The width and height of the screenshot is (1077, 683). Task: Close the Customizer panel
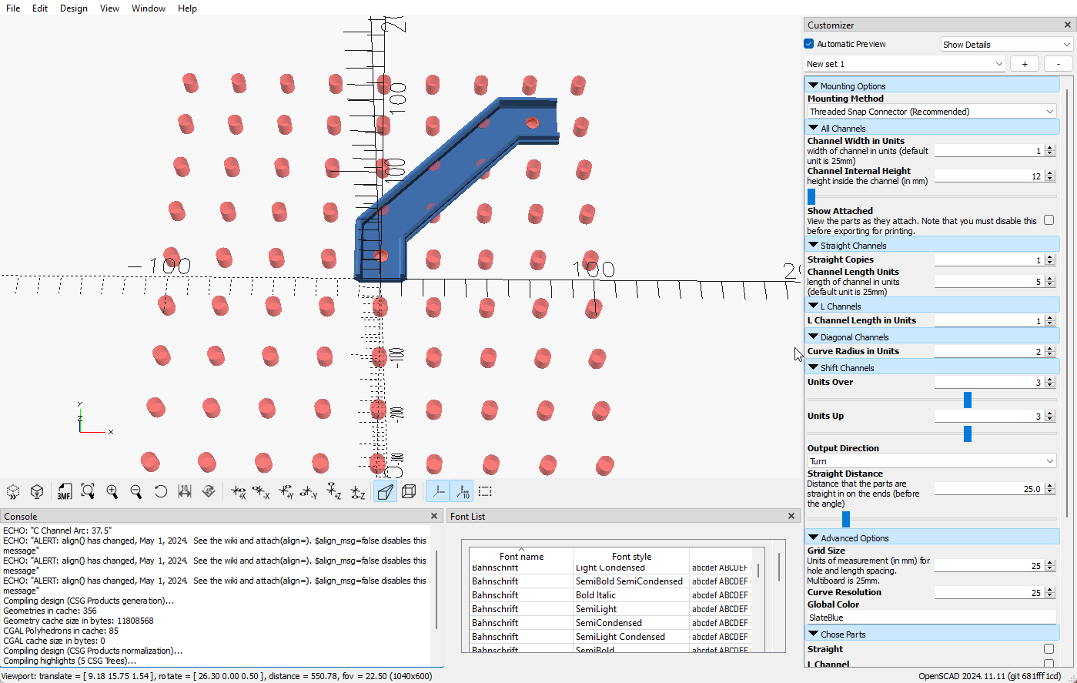click(x=1067, y=25)
